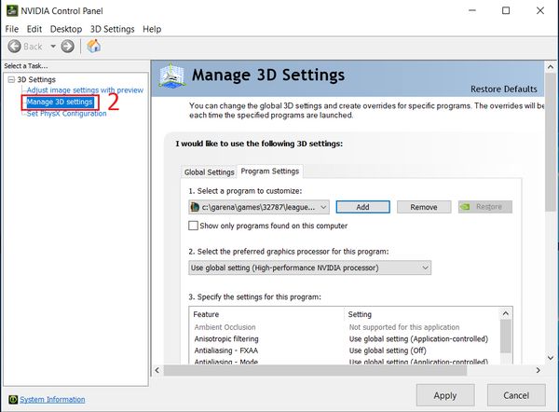The width and height of the screenshot is (559, 412).
Task: Select Set PhysX Configuration task
Action: (66, 114)
